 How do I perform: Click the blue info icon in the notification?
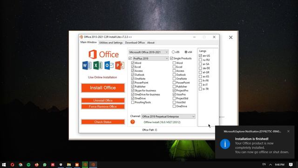225,144
